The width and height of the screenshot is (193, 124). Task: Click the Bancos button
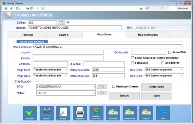pyautogui.click(x=125, y=96)
